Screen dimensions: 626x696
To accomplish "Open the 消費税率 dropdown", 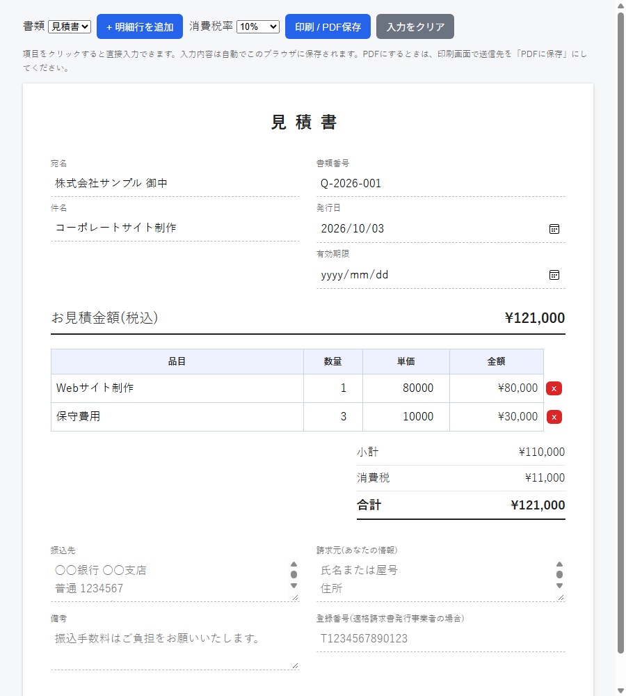I will click(258, 26).
